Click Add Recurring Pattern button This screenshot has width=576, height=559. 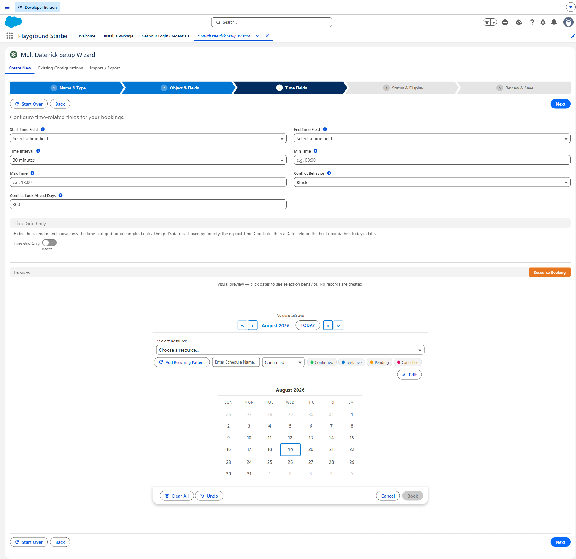click(182, 362)
